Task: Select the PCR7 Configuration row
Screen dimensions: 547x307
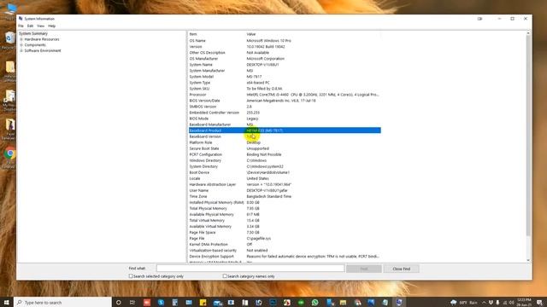Action: coord(285,154)
